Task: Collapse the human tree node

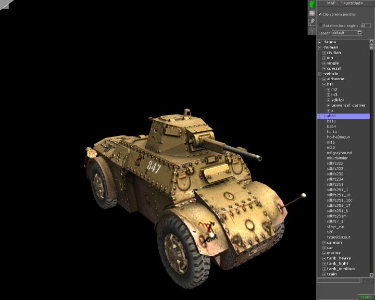Action: [320, 47]
